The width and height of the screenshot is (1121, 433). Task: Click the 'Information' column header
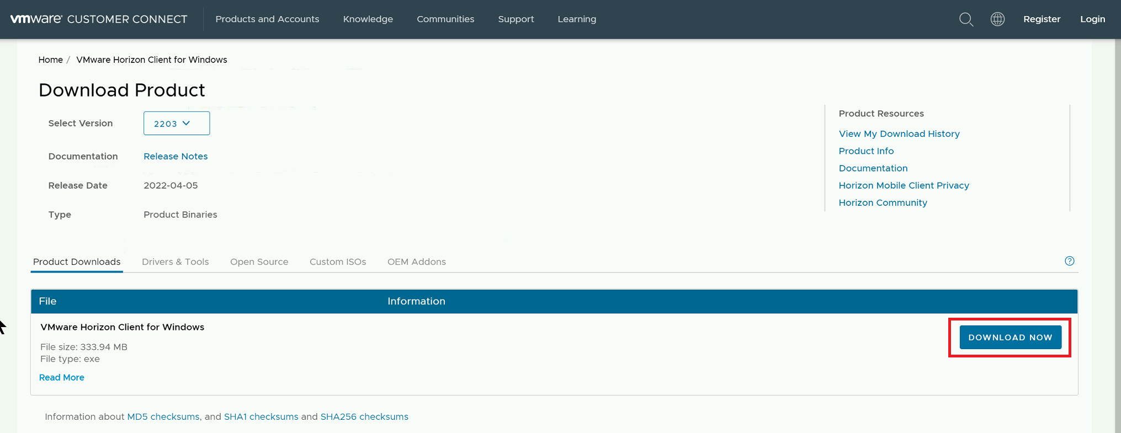(x=416, y=301)
